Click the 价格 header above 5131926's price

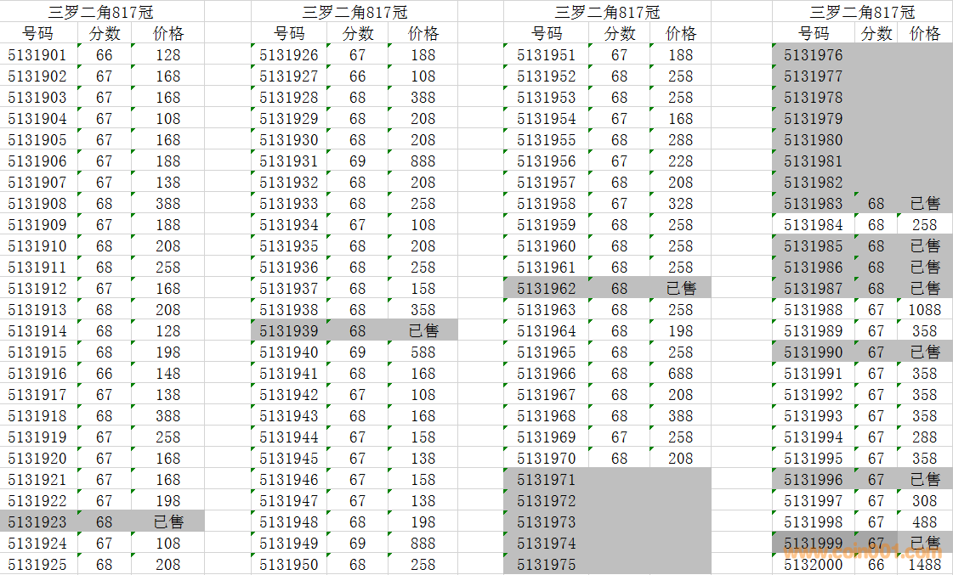[x=423, y=34]
